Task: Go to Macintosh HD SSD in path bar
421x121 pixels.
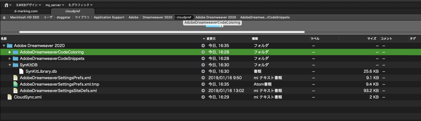Action: [x=25, y=17]
